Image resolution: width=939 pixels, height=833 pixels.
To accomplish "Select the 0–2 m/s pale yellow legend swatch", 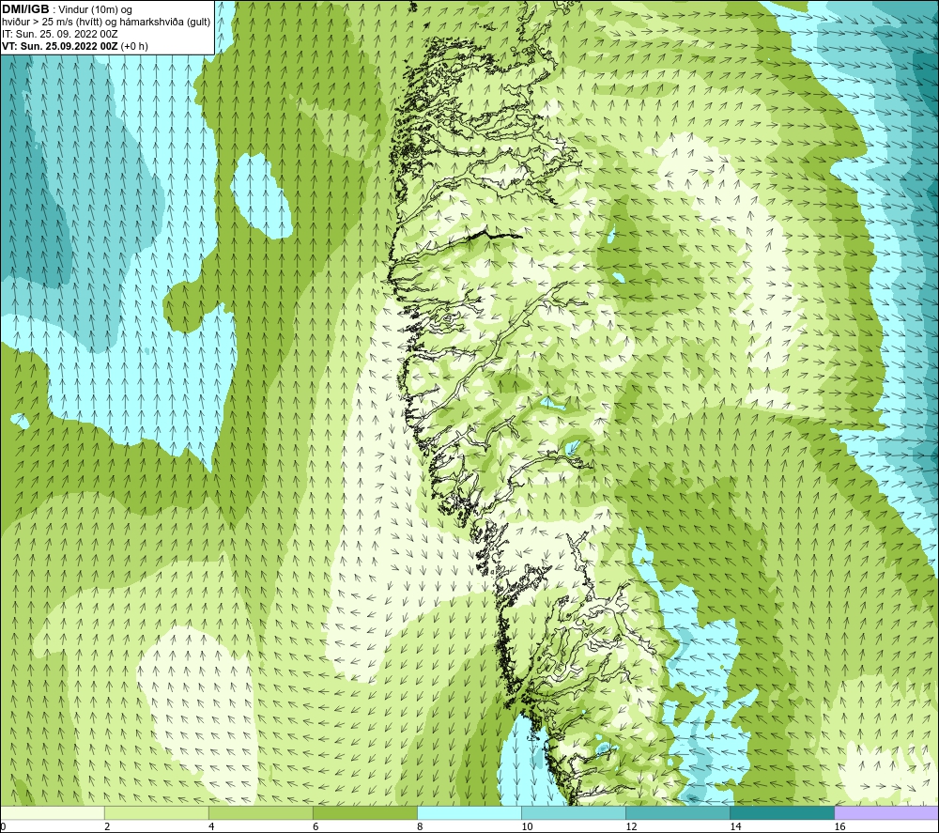I will [x=52, y=812].
